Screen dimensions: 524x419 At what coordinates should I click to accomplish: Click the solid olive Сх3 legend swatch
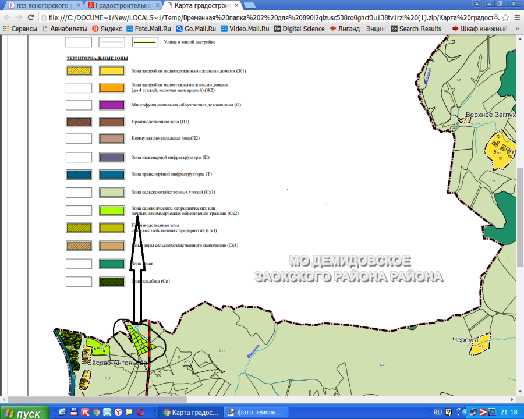point(112,228)
